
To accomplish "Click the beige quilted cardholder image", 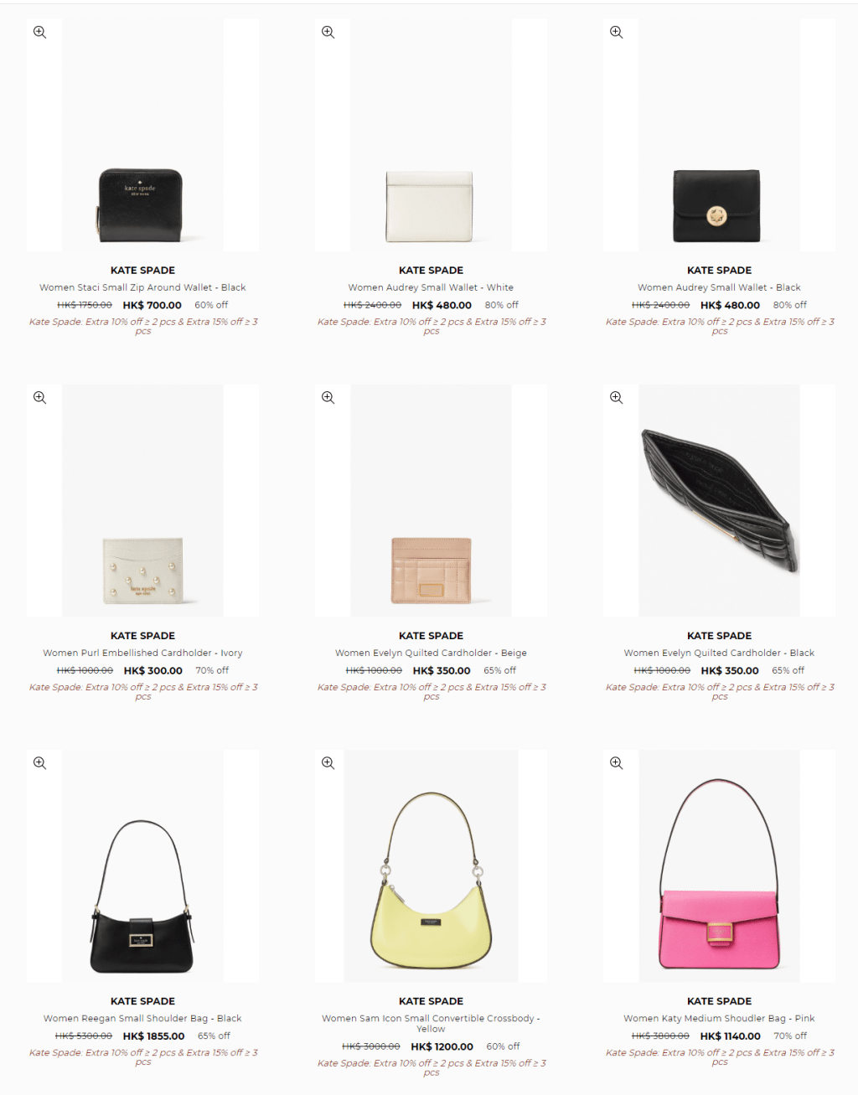I will 431,500.
